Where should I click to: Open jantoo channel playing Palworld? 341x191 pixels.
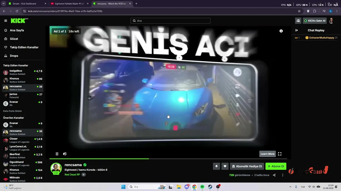[23, 96]
